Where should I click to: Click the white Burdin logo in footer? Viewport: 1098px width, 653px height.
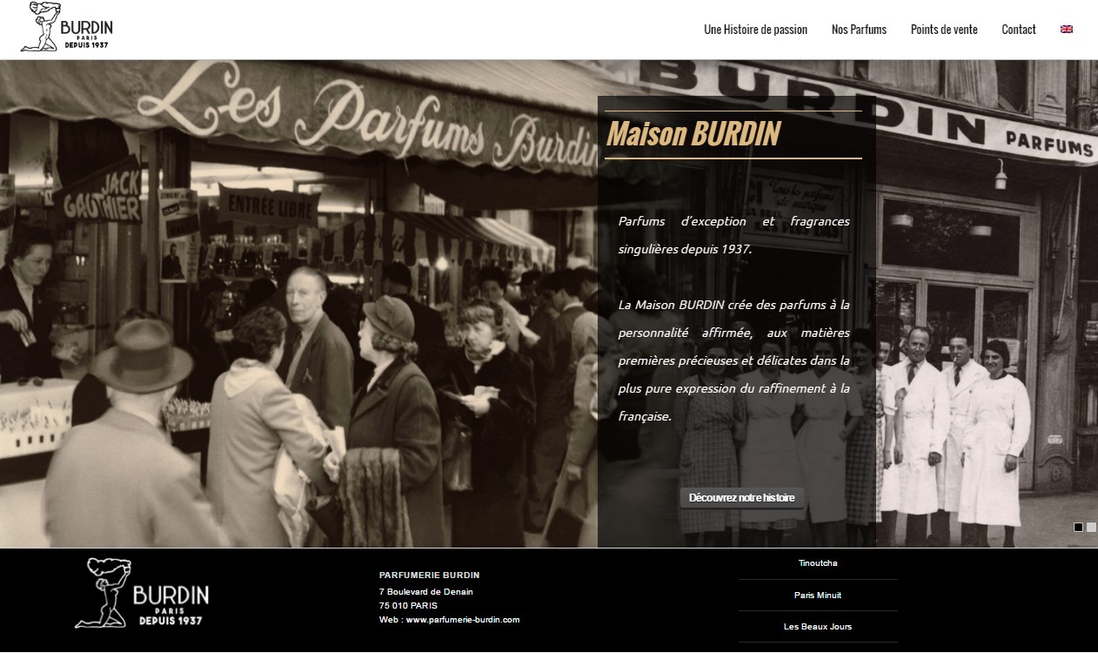143,594
